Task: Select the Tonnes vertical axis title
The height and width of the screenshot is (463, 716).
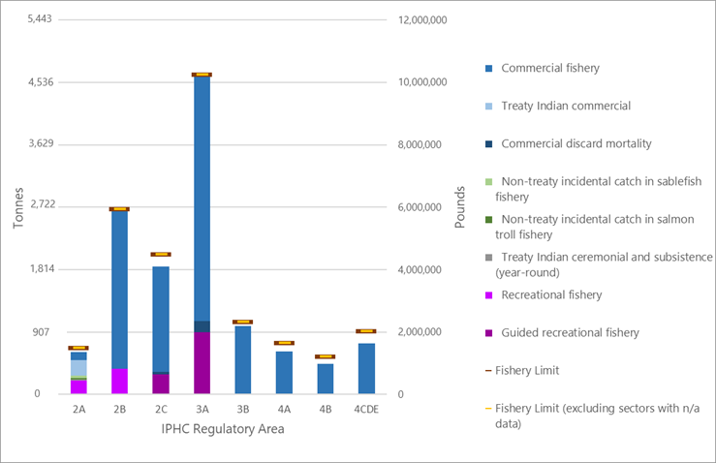Action: [16, 207]
